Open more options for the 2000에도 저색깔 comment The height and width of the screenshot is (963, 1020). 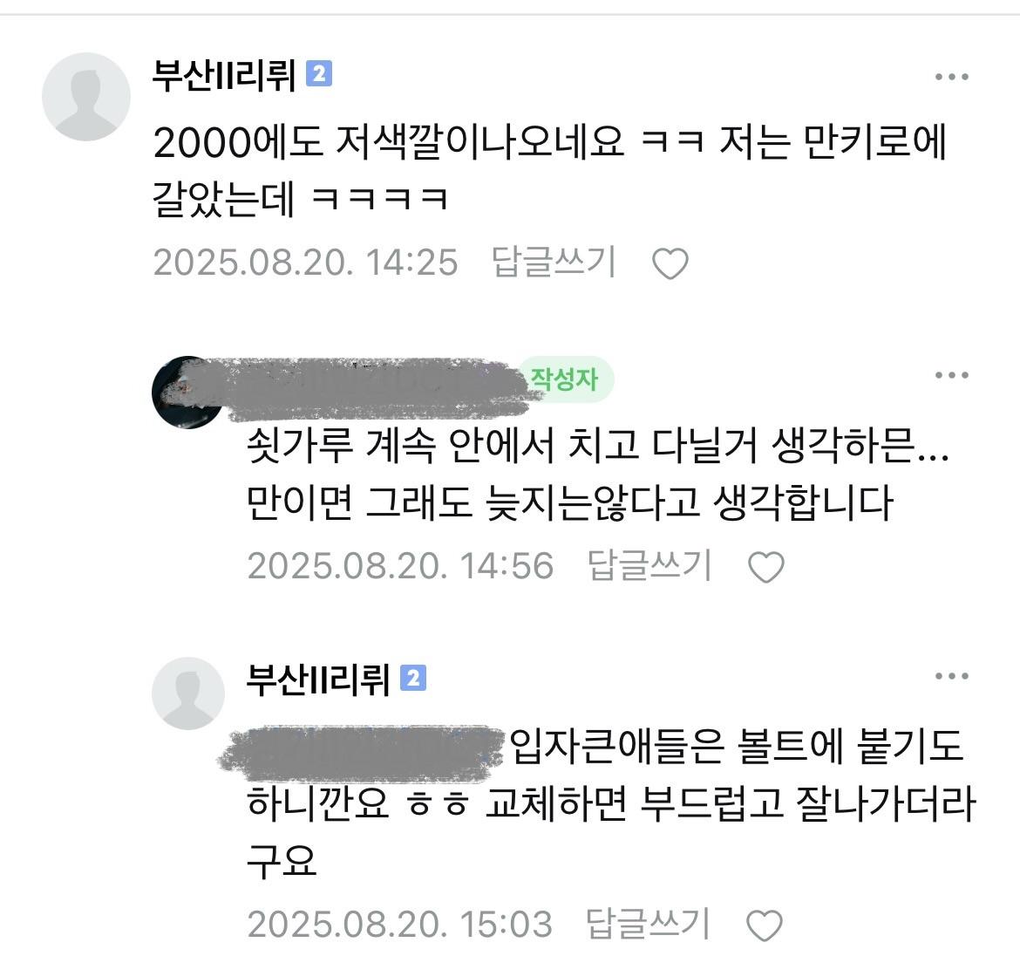952,77
